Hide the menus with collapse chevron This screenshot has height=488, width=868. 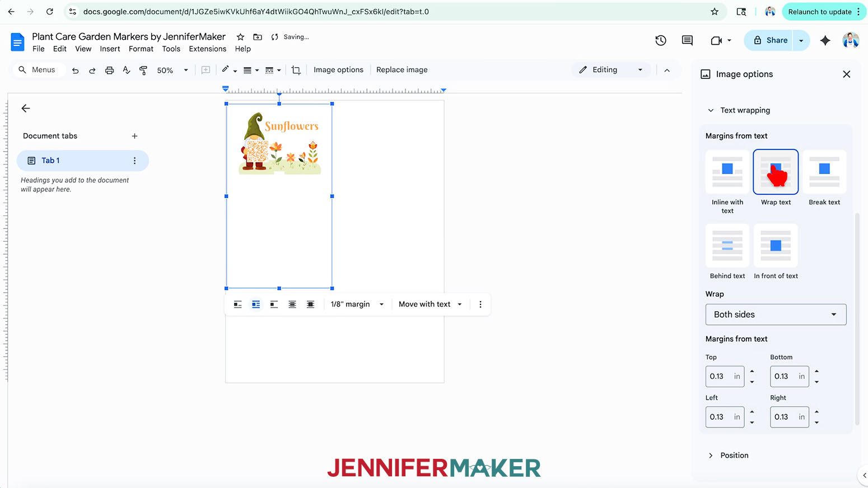click(667, 70)
